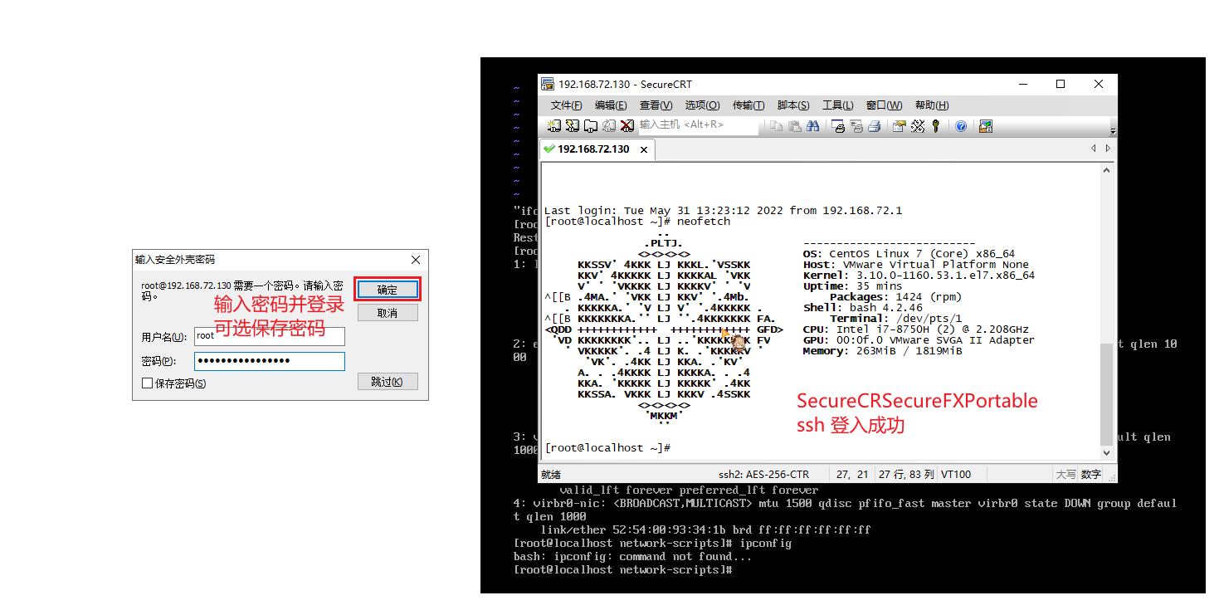The width and height of the screenshot is (1219, 610).
Task: Click the Connect icon in SecureCRT toolbar
Action: (x=554, y=125)
